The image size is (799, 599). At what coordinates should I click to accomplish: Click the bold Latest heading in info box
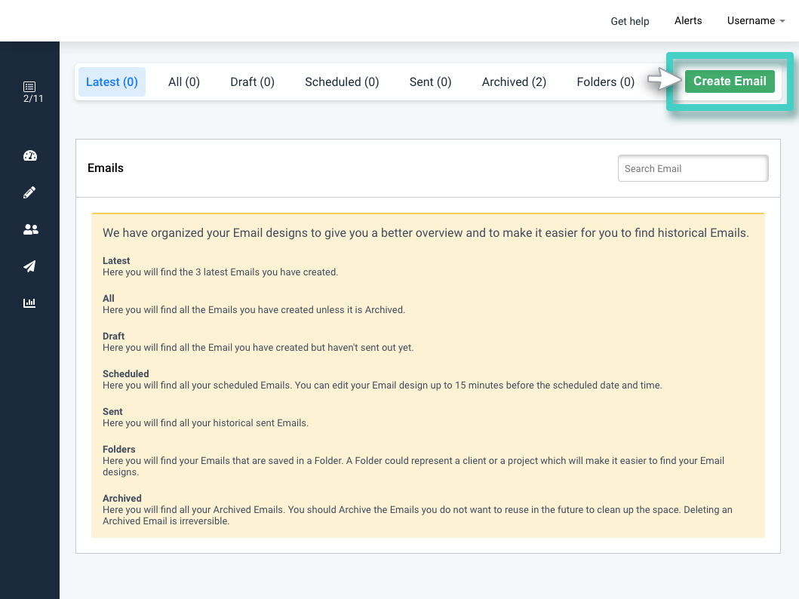click(x=116, y=261)
